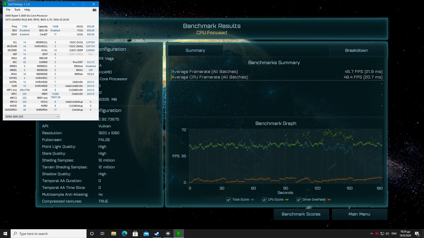Open the Windows Start menu
Image resolution: width=424 pixels, height=238 pixels.
[5, 234]
